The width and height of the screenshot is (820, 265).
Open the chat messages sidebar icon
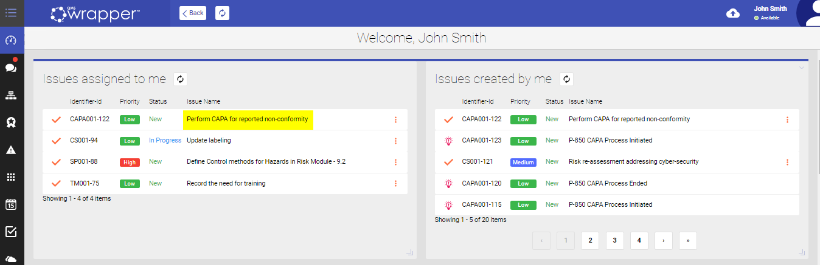[11, 68]
